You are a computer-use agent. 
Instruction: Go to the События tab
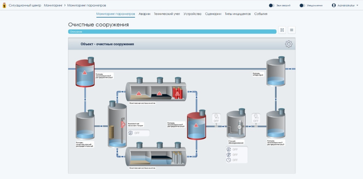point(261,14)
